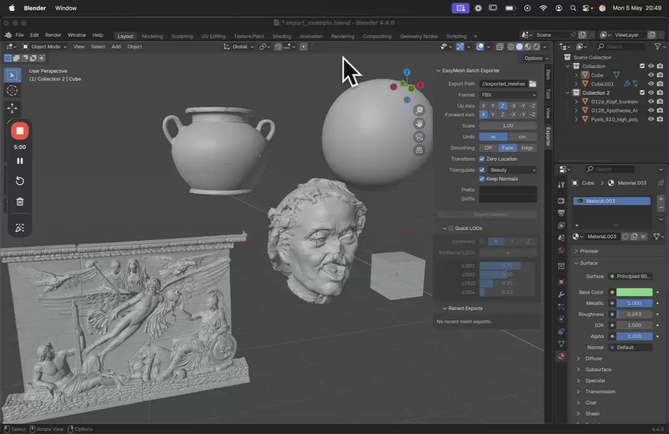
Task: Open the Object Data properties tab
Action: [x=561, y=344]
